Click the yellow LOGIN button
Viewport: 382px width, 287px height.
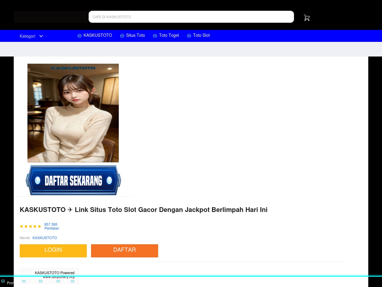tap(53, 251)
